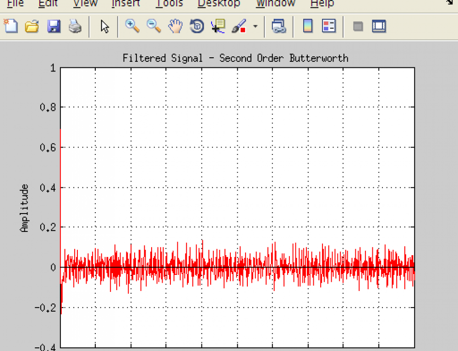
Task: Click the New Figure icon
Action: coord(11,26)
